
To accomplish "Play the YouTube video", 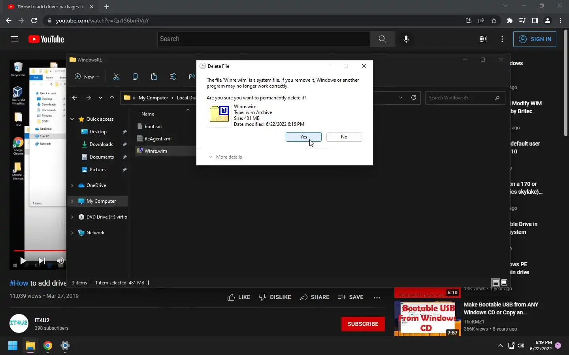I will (23, 261).
